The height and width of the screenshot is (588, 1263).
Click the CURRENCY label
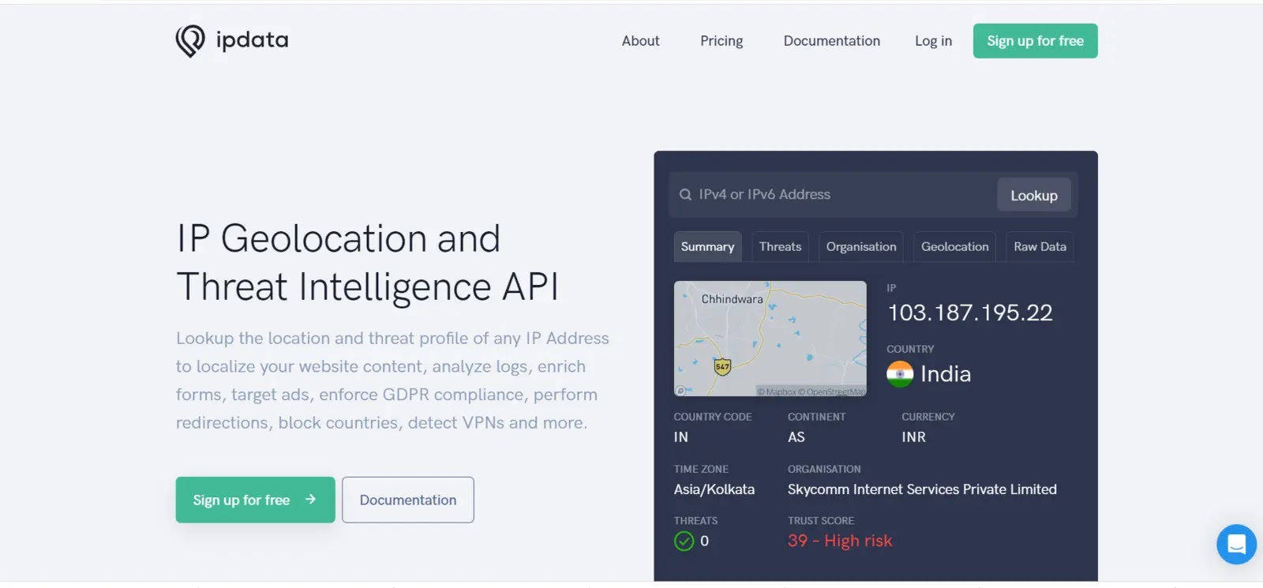click(x=928, y=417)
